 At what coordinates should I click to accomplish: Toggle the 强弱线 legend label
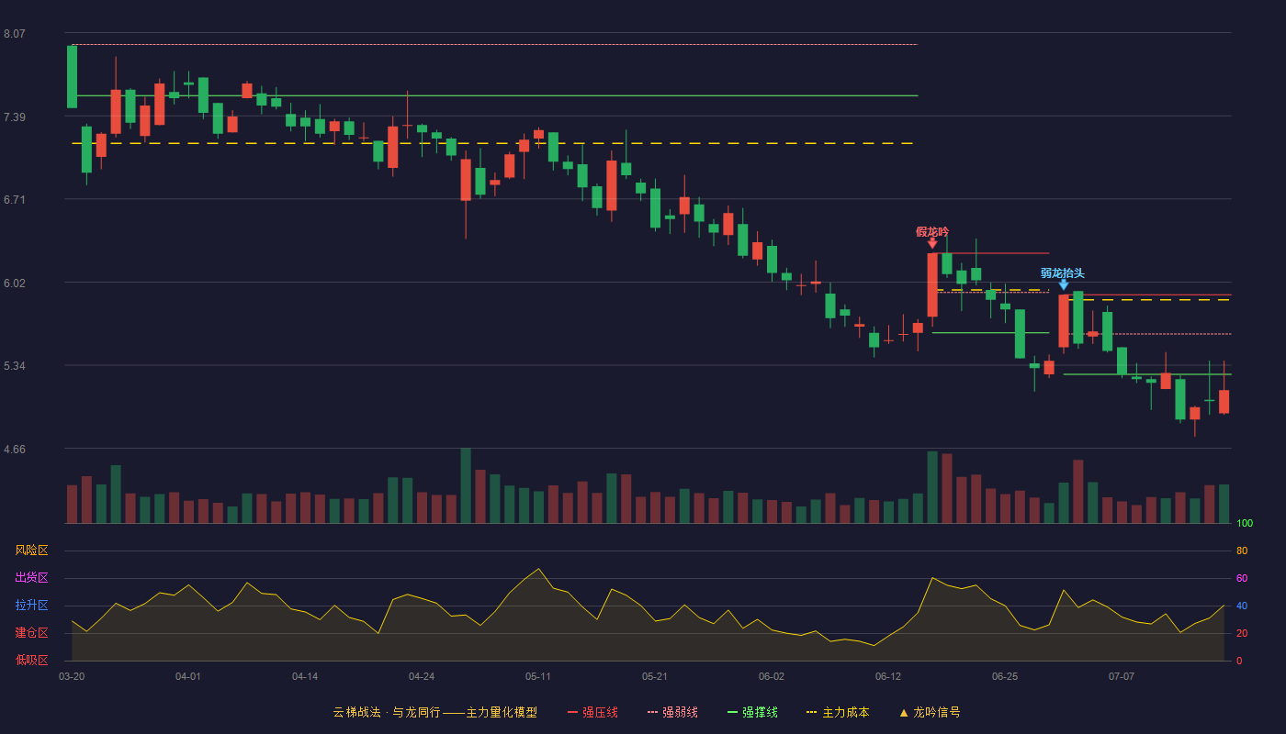(x=680, y=713)
